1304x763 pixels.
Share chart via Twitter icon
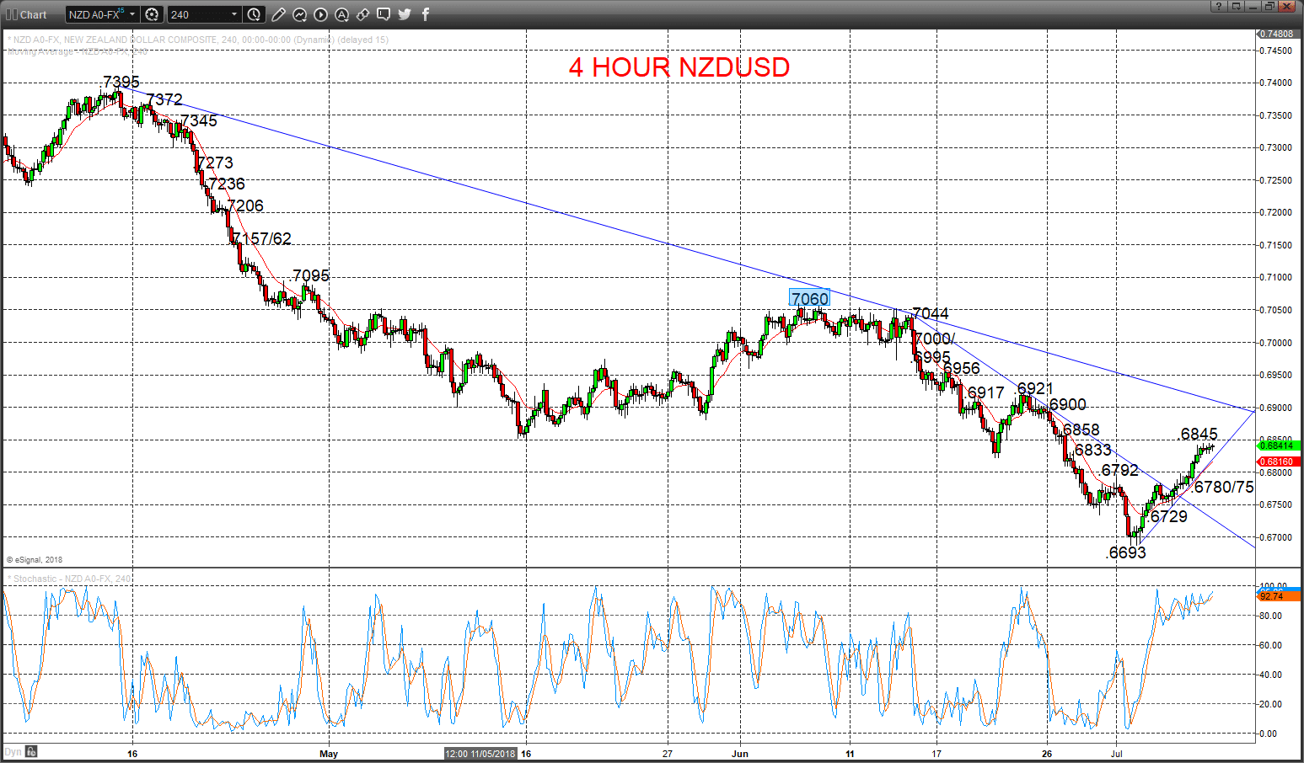click(x=405, y=14)
